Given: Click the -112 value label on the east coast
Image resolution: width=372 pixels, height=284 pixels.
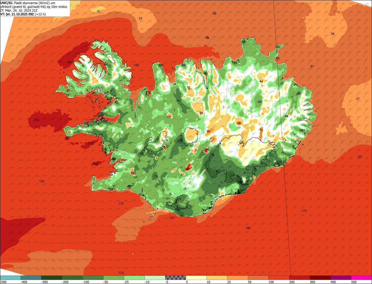Looking at the screenshot, I should 302,130.
